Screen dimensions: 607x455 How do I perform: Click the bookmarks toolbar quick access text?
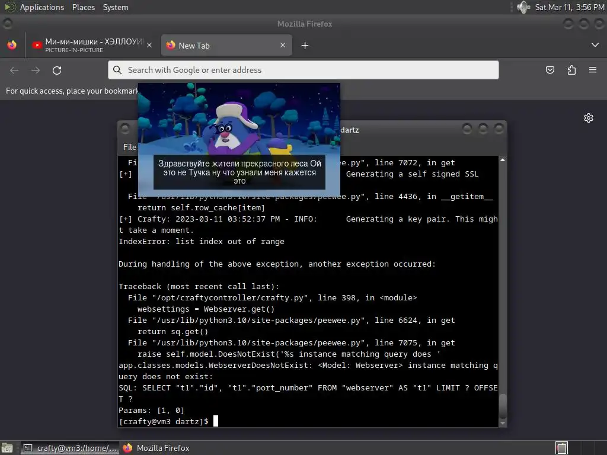click(x=72, y=91)
